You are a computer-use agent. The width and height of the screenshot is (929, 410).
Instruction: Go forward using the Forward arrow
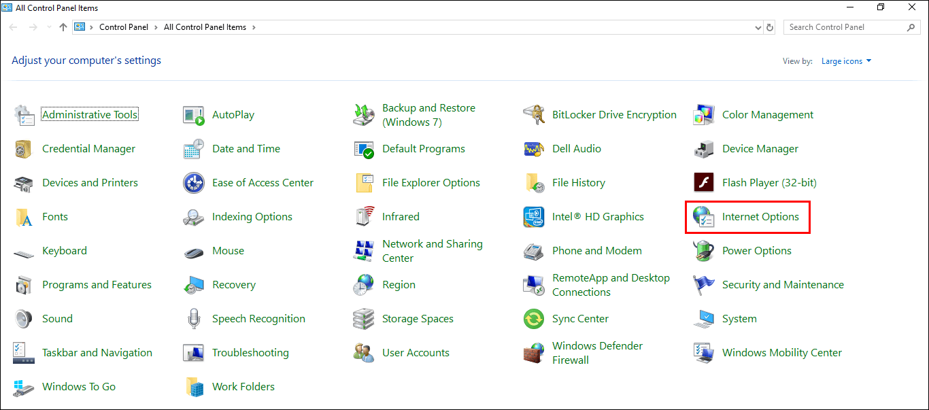click(x=33, y=27)
